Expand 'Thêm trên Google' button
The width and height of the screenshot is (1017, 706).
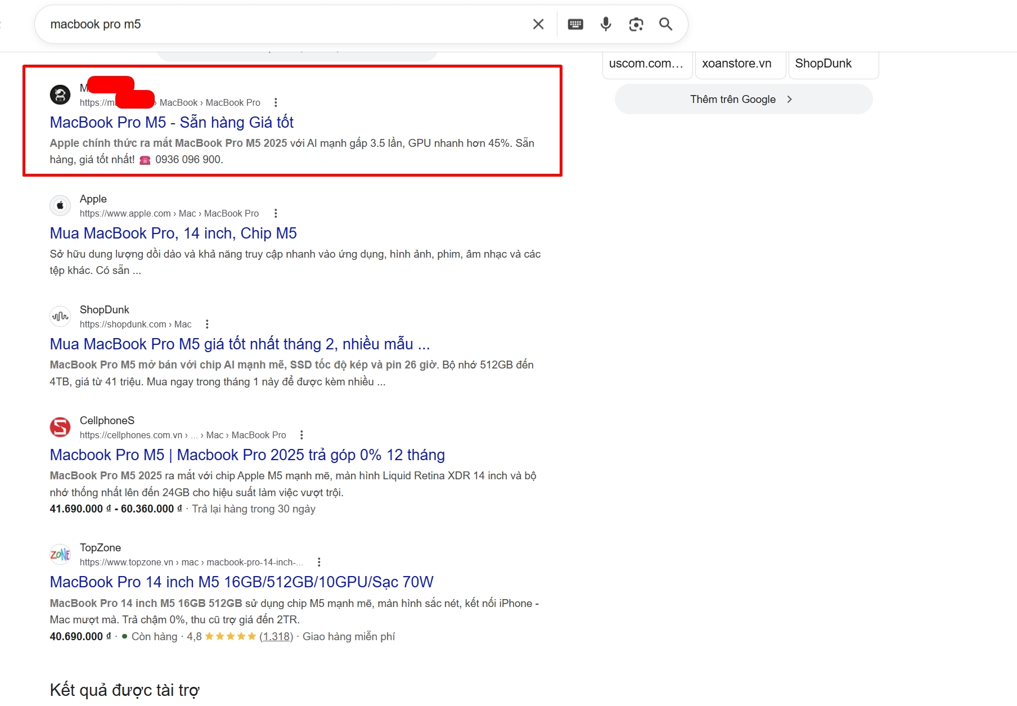click(x=743, y=100)
